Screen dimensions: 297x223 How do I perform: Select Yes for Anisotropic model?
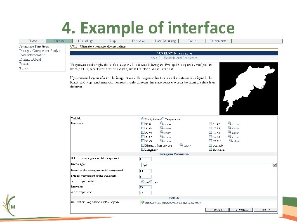coord(151,182)
